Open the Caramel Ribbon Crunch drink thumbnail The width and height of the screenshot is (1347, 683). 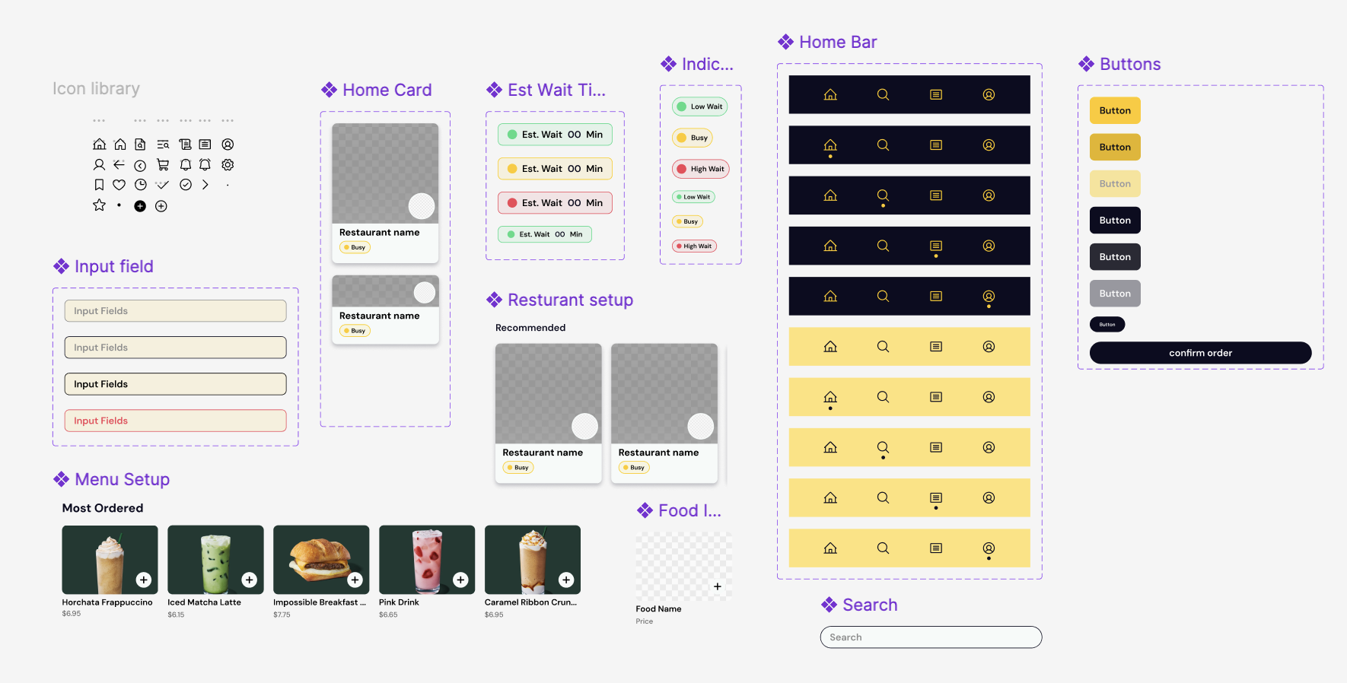pos(533,560)
